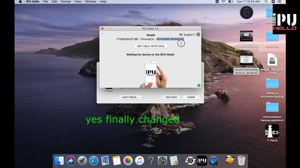The width and height of the screenshot is (300, 168).
Task: Select the checkra1n desktop folder
Action: (272, 36)
